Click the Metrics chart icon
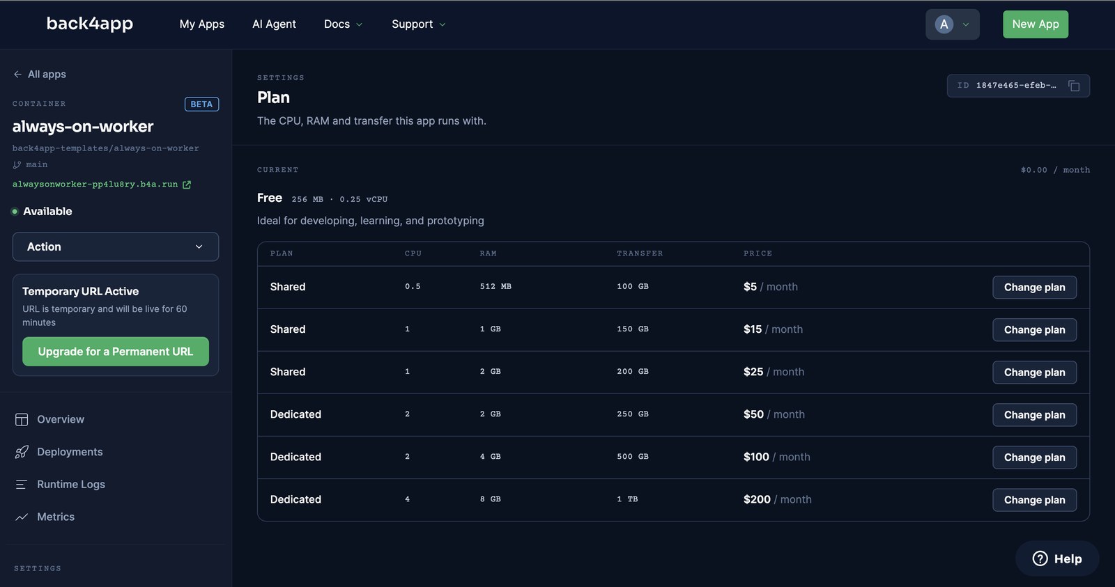This screenshot has height=587, width=1115. coord(22,517)
